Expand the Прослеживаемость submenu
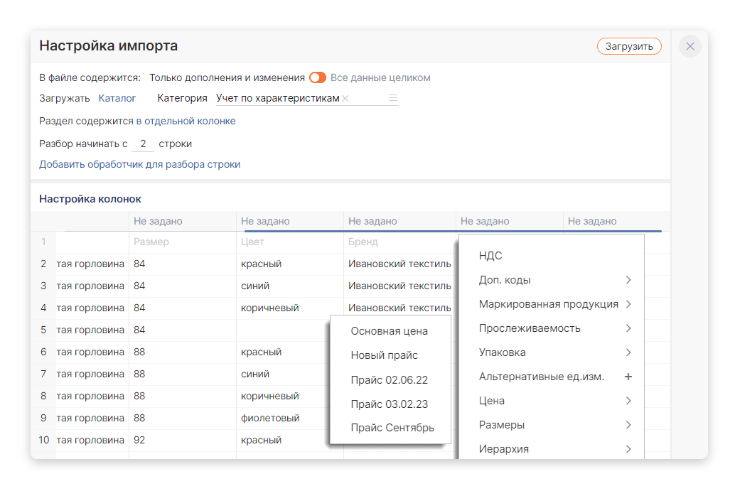Screen dimensions: 735x491 pos(628,328)
